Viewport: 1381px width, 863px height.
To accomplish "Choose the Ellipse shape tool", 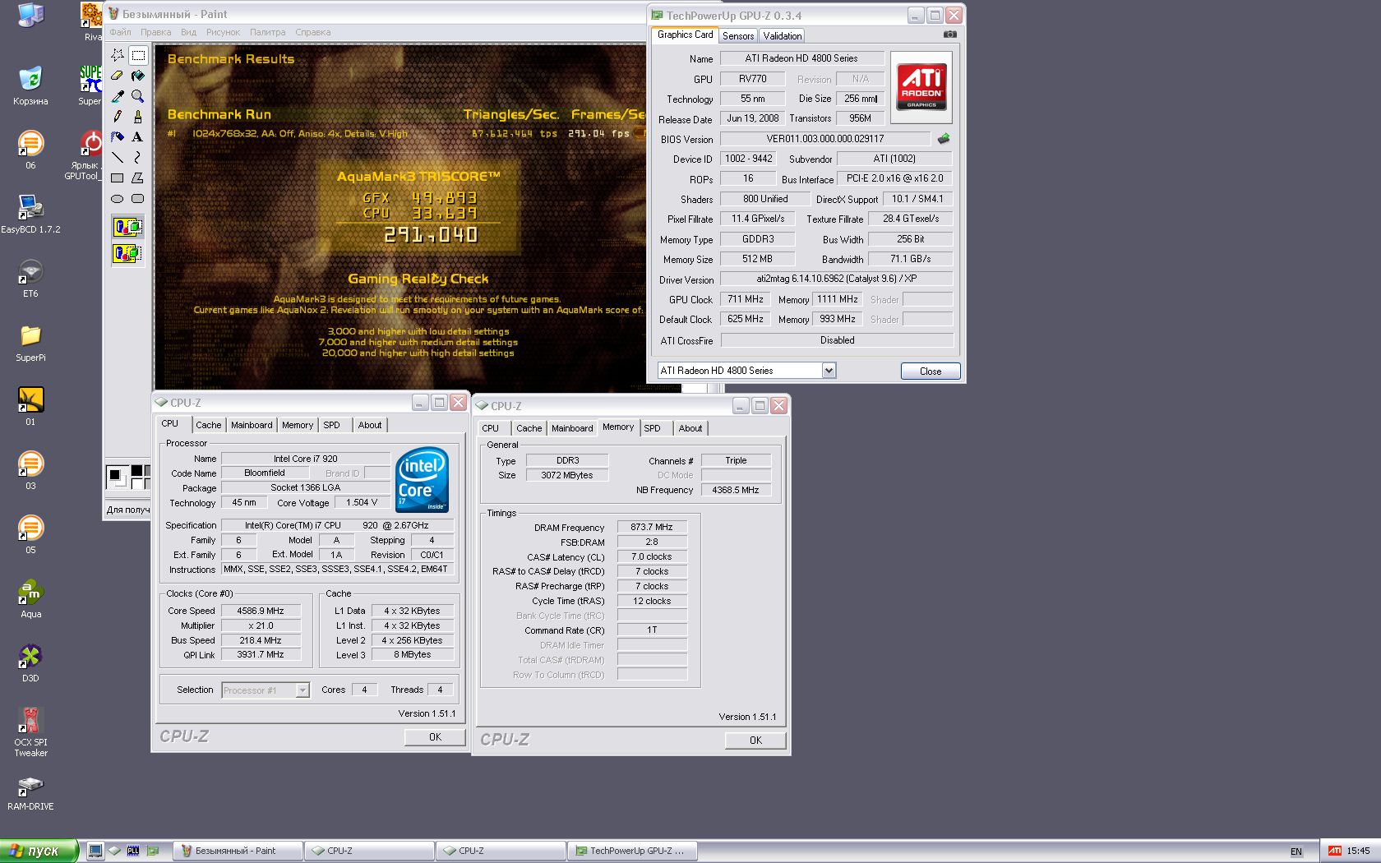I will [x=118, y=198].
